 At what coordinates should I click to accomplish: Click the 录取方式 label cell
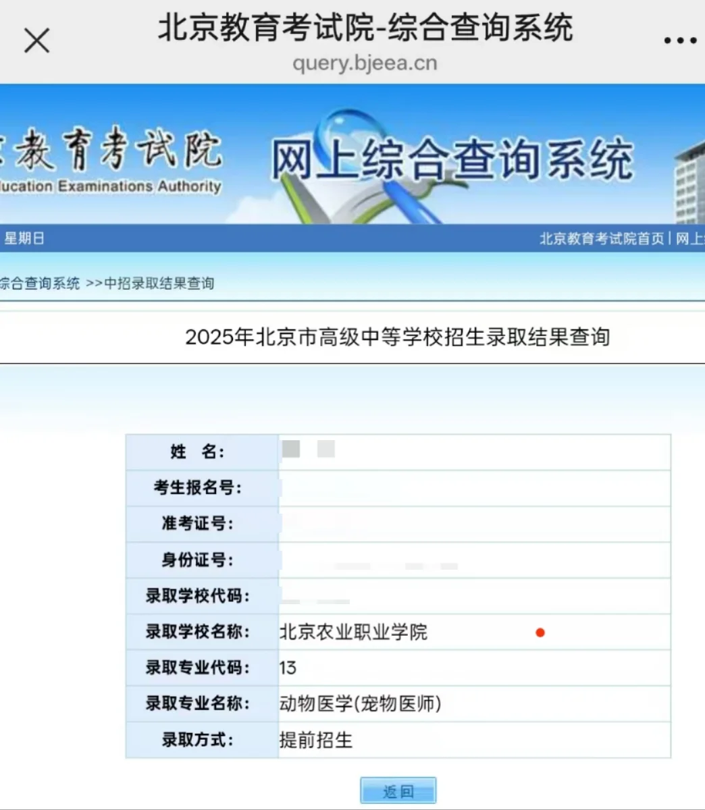202,740
